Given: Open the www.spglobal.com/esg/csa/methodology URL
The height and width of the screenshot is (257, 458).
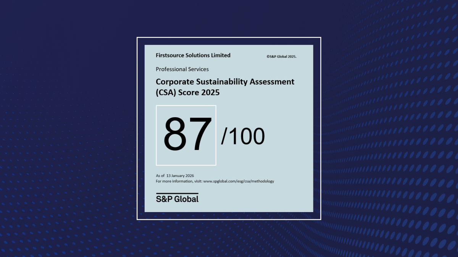Looking at the screenshot, I should click(239, 181).
